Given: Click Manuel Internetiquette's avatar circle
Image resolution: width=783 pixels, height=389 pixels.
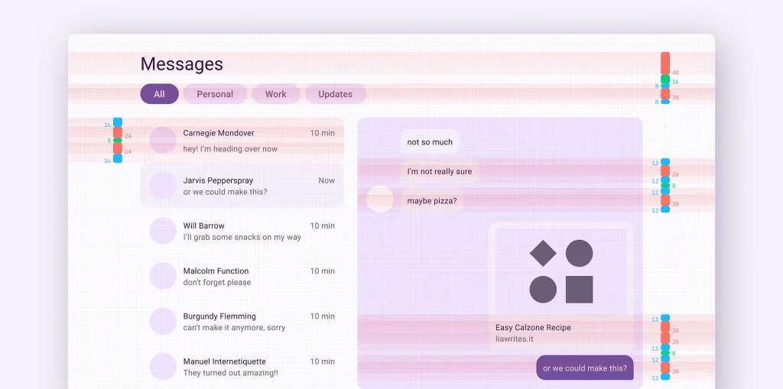Looking at the screenshot, I should 163,367.
